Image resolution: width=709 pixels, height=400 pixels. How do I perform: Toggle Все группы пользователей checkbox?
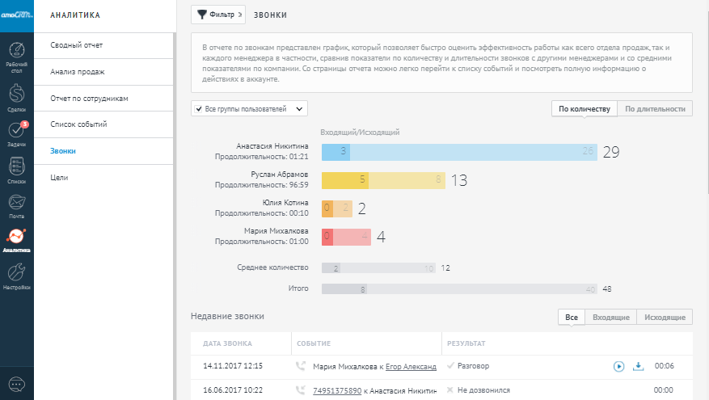(x=199, y=108)
